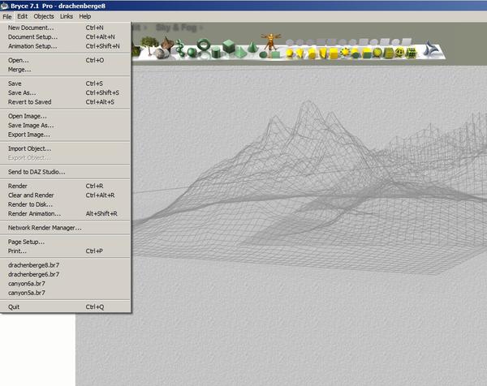The image size is (487, 386).
Task: Choose Open Image... menu item
Action: [x=66, y=116]
